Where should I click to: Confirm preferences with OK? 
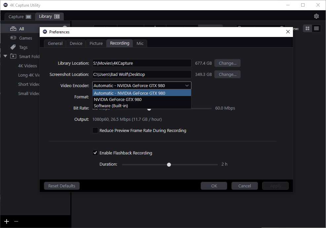click(x=214, y=186)
